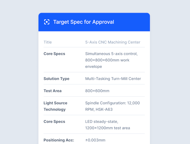Click the ±0.003mm accuracy value
The width and height of the screenshot is (190, 144).
[95, 140]
